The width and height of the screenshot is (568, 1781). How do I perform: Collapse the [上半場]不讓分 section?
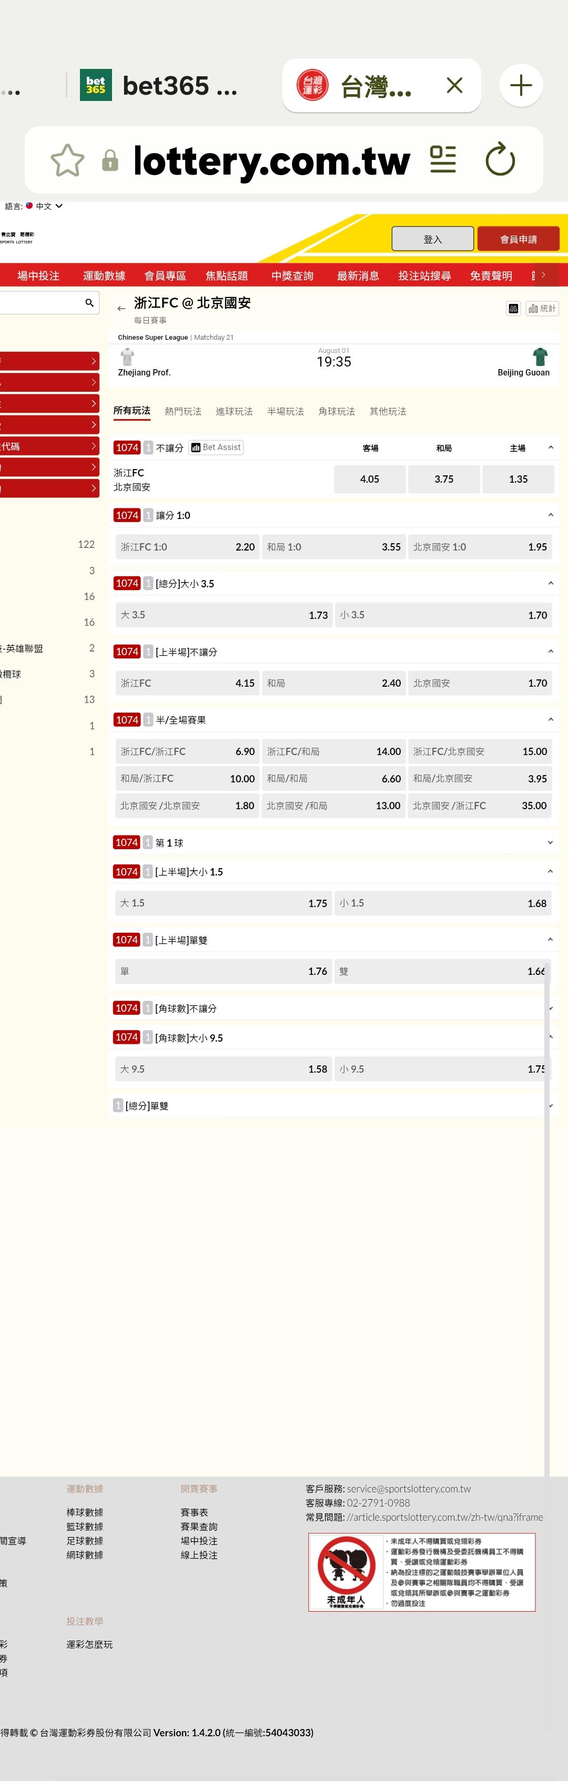pyautogui.click(x=551, y=652)
